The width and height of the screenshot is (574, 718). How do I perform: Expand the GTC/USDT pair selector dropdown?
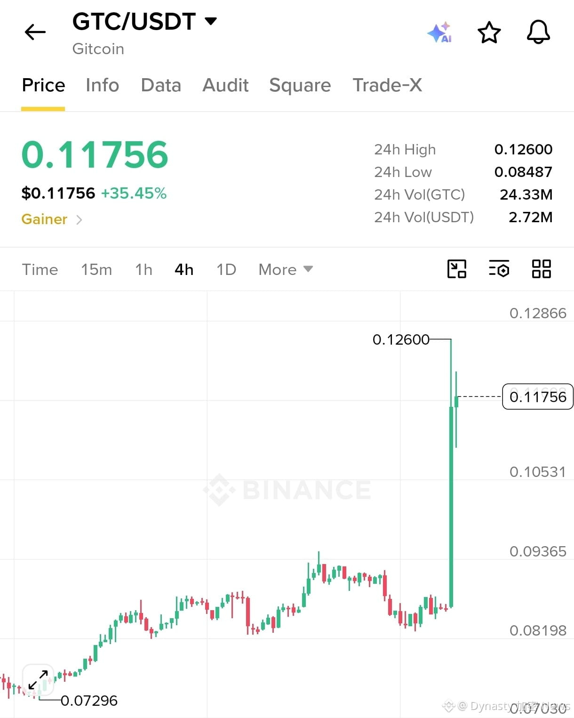pyautogui.click(x=211, y=21)
